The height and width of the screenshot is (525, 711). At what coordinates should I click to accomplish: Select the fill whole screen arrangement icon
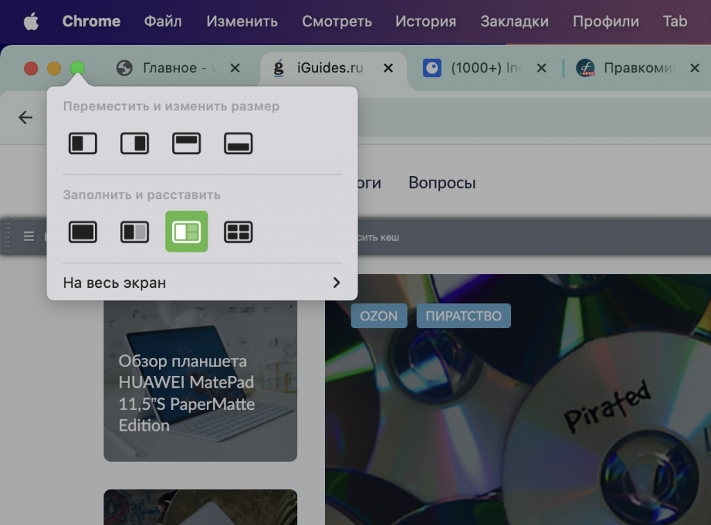83,232
